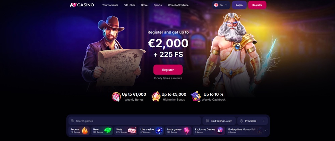Open the Tournaments menu item

(110, 5)
